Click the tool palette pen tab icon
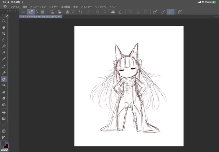This screenshot has width=219, height=152. click(7, 16)
